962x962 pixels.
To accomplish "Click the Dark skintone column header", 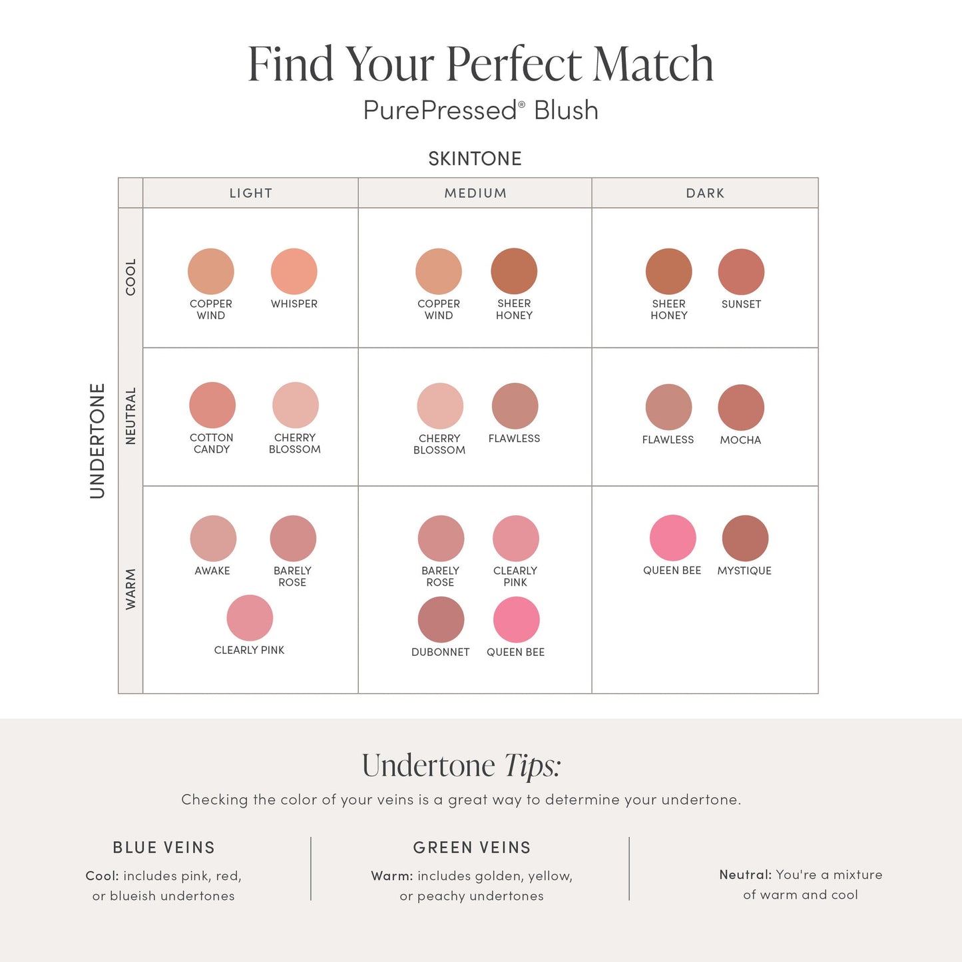I will pos(705,193).
